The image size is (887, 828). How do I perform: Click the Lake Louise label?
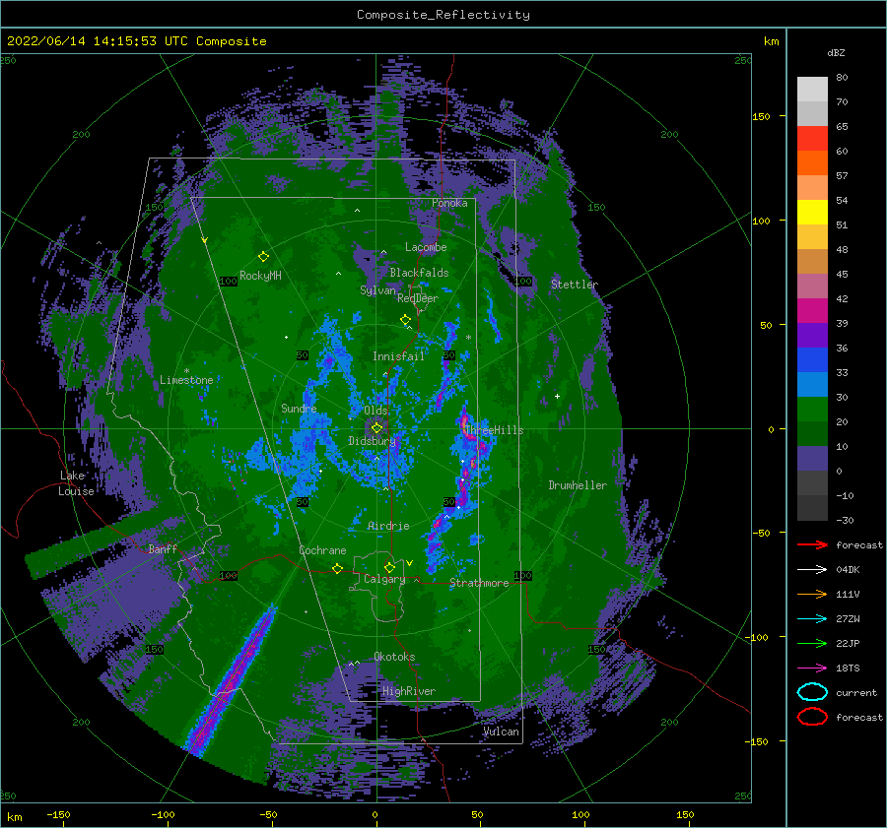(76, 483)
